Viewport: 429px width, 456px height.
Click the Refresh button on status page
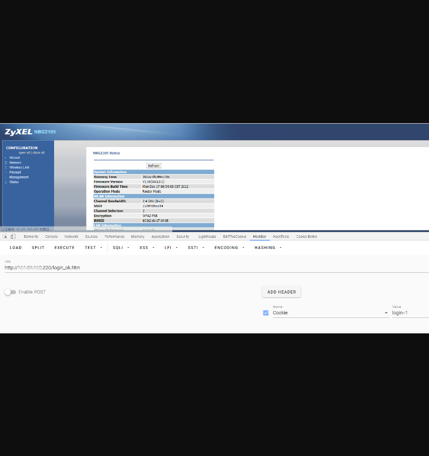[x=154, y=166]
